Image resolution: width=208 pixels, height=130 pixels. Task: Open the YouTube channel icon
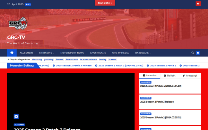point(198,4)
